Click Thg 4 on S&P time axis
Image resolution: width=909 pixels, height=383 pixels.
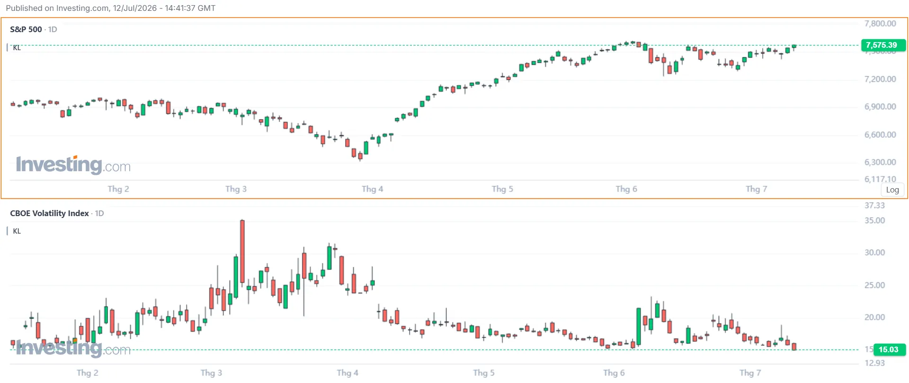(x=373, y=189)
